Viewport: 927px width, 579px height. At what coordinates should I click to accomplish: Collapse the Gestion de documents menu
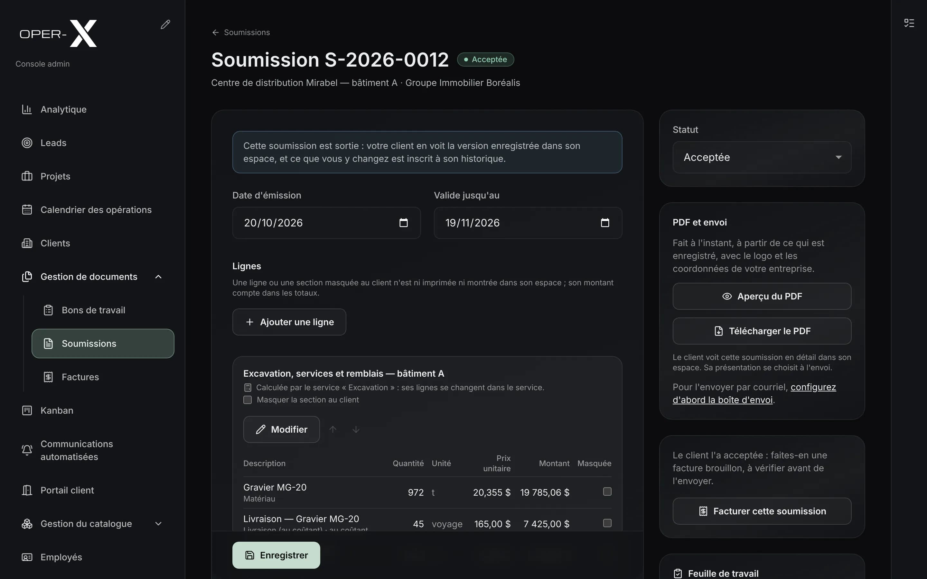pos(158,277)
